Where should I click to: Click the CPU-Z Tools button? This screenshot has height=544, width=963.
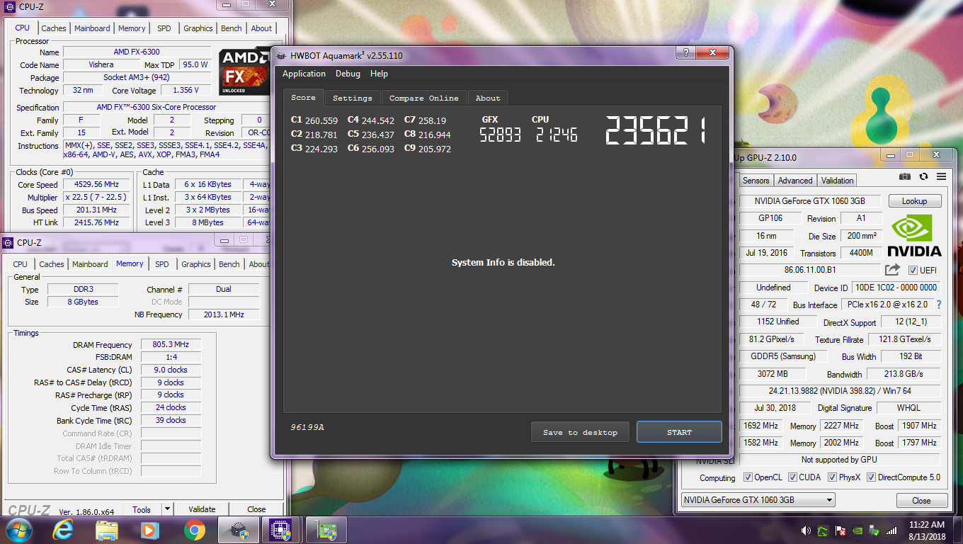tap(142, 509)
